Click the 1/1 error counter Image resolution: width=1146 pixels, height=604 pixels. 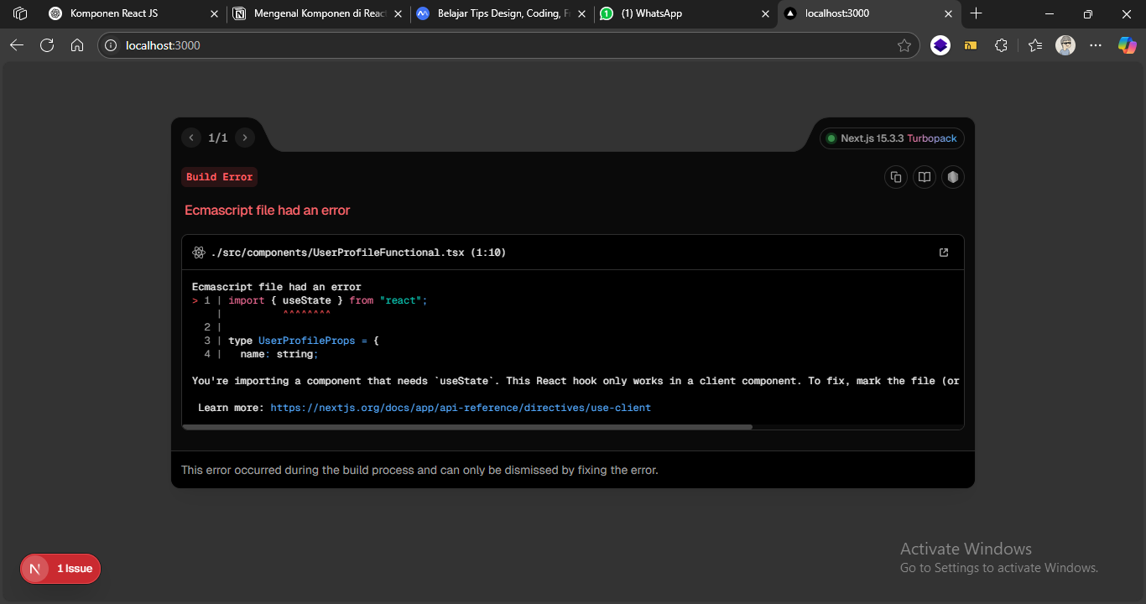click(x=218, y=138)
